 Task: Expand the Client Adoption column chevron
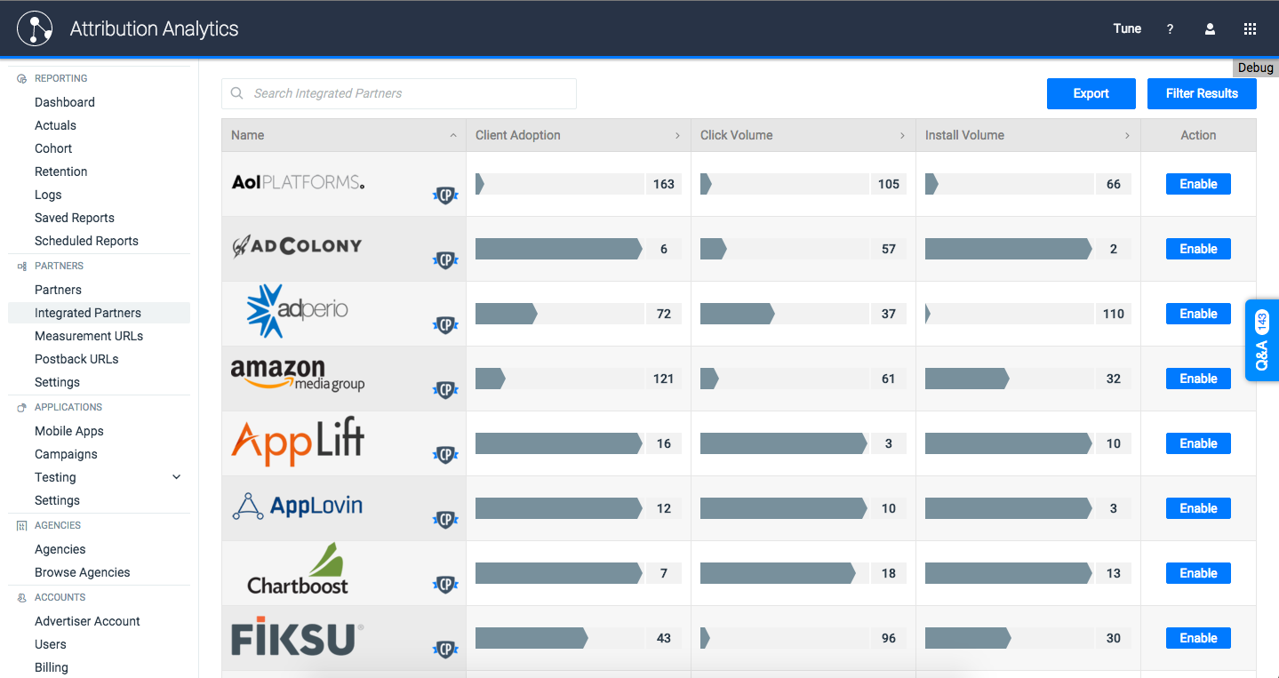pos(677,136)
